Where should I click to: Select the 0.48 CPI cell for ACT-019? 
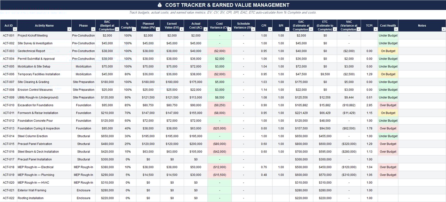pos(264,175)
